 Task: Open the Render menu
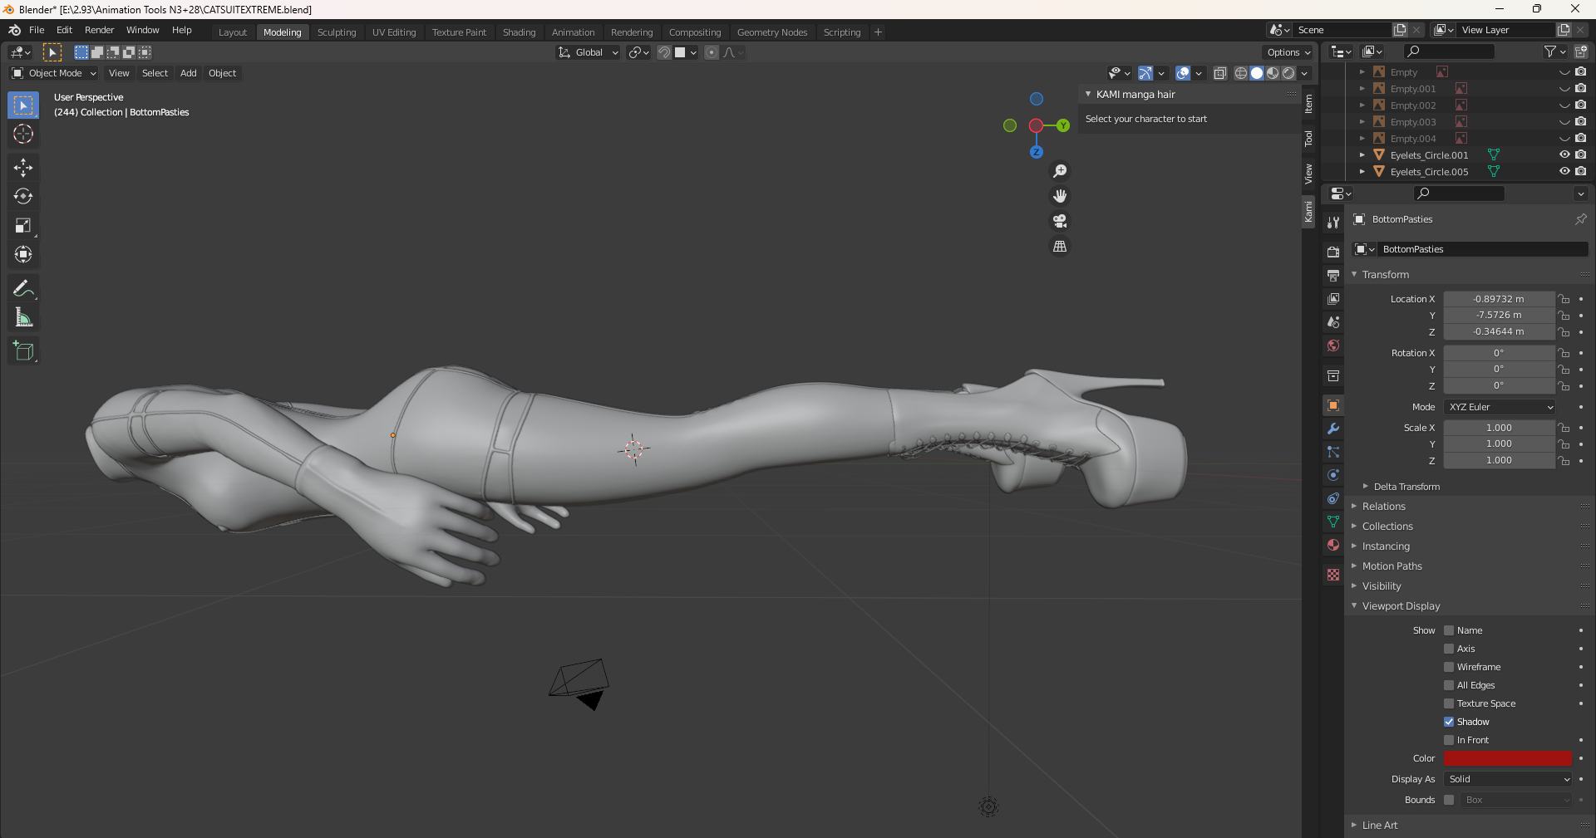pos(99,30)
